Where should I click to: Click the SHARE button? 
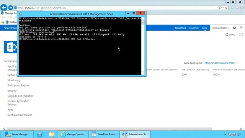click(x=230, y=34)
